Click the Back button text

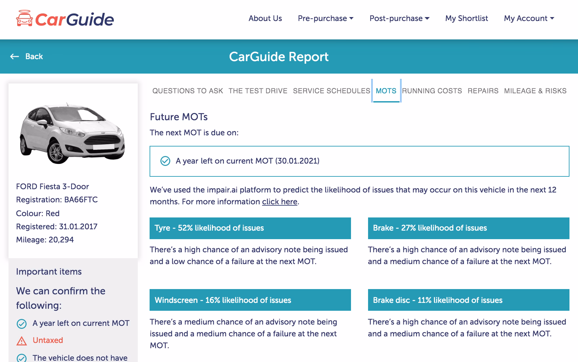[x=34, y=57]
